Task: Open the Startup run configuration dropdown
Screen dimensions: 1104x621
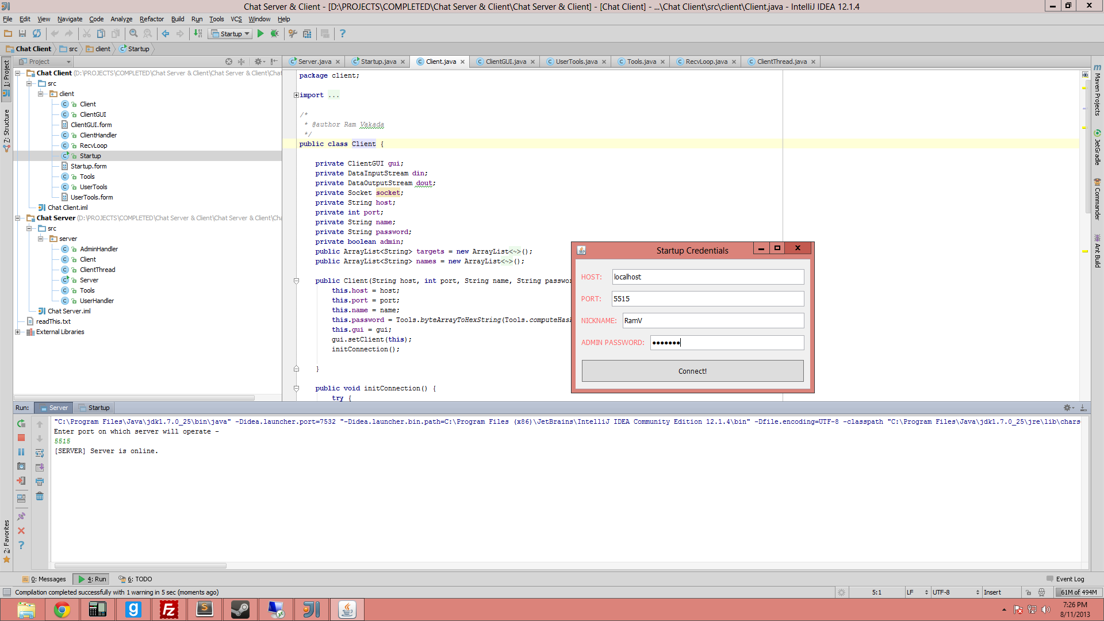Action: click(x=231, y=34)
